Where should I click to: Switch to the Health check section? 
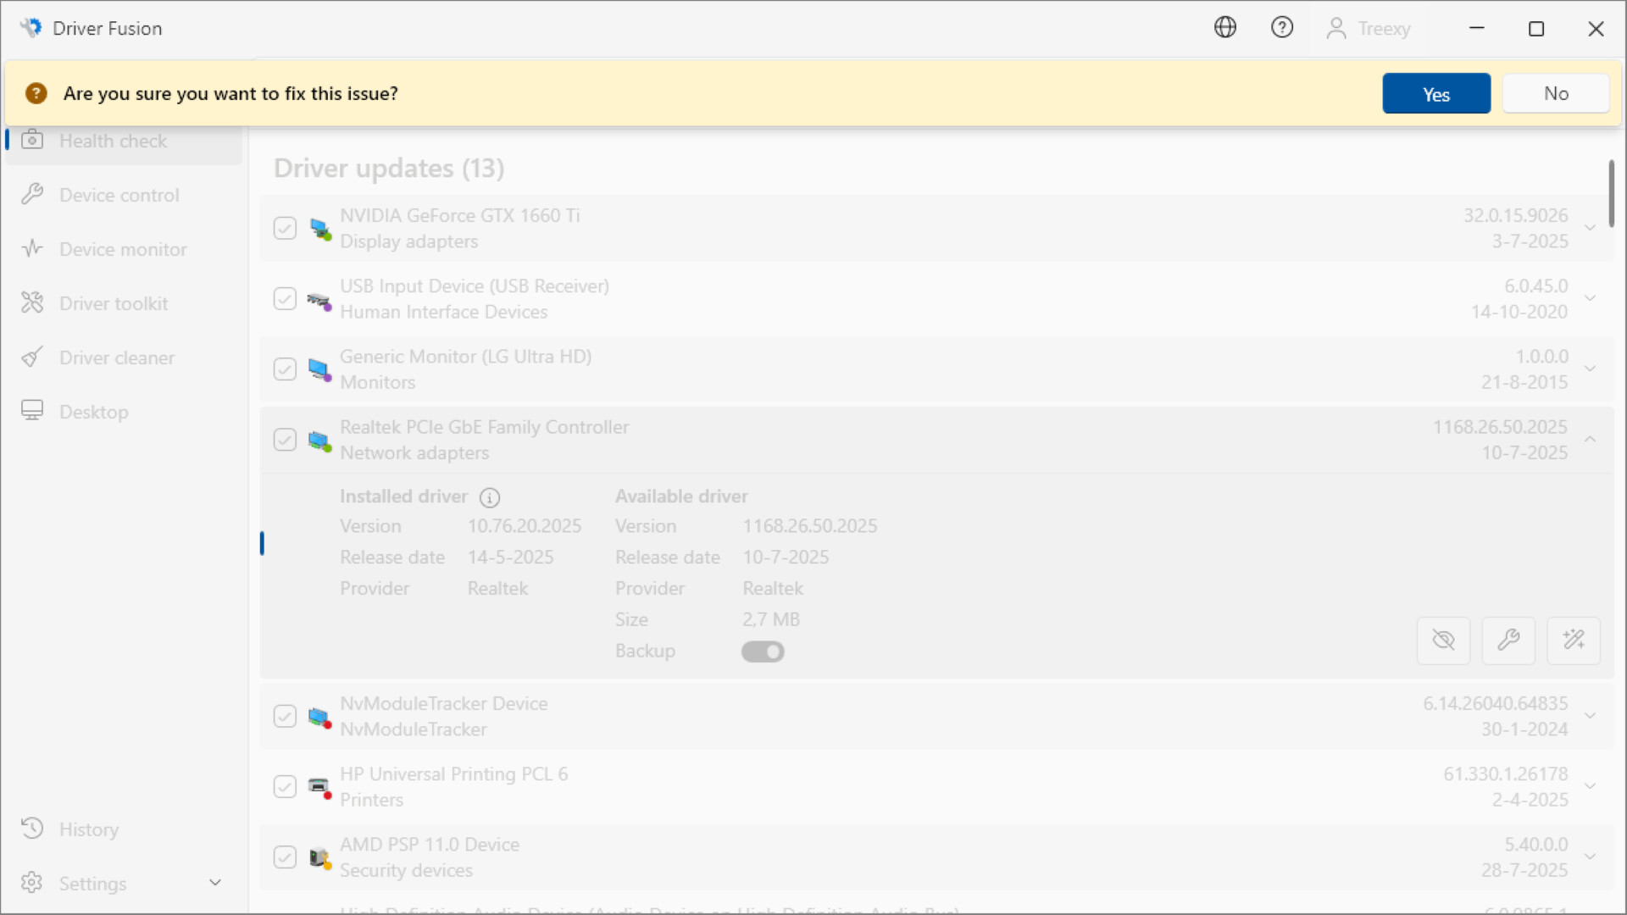click(x=113, y=140)
